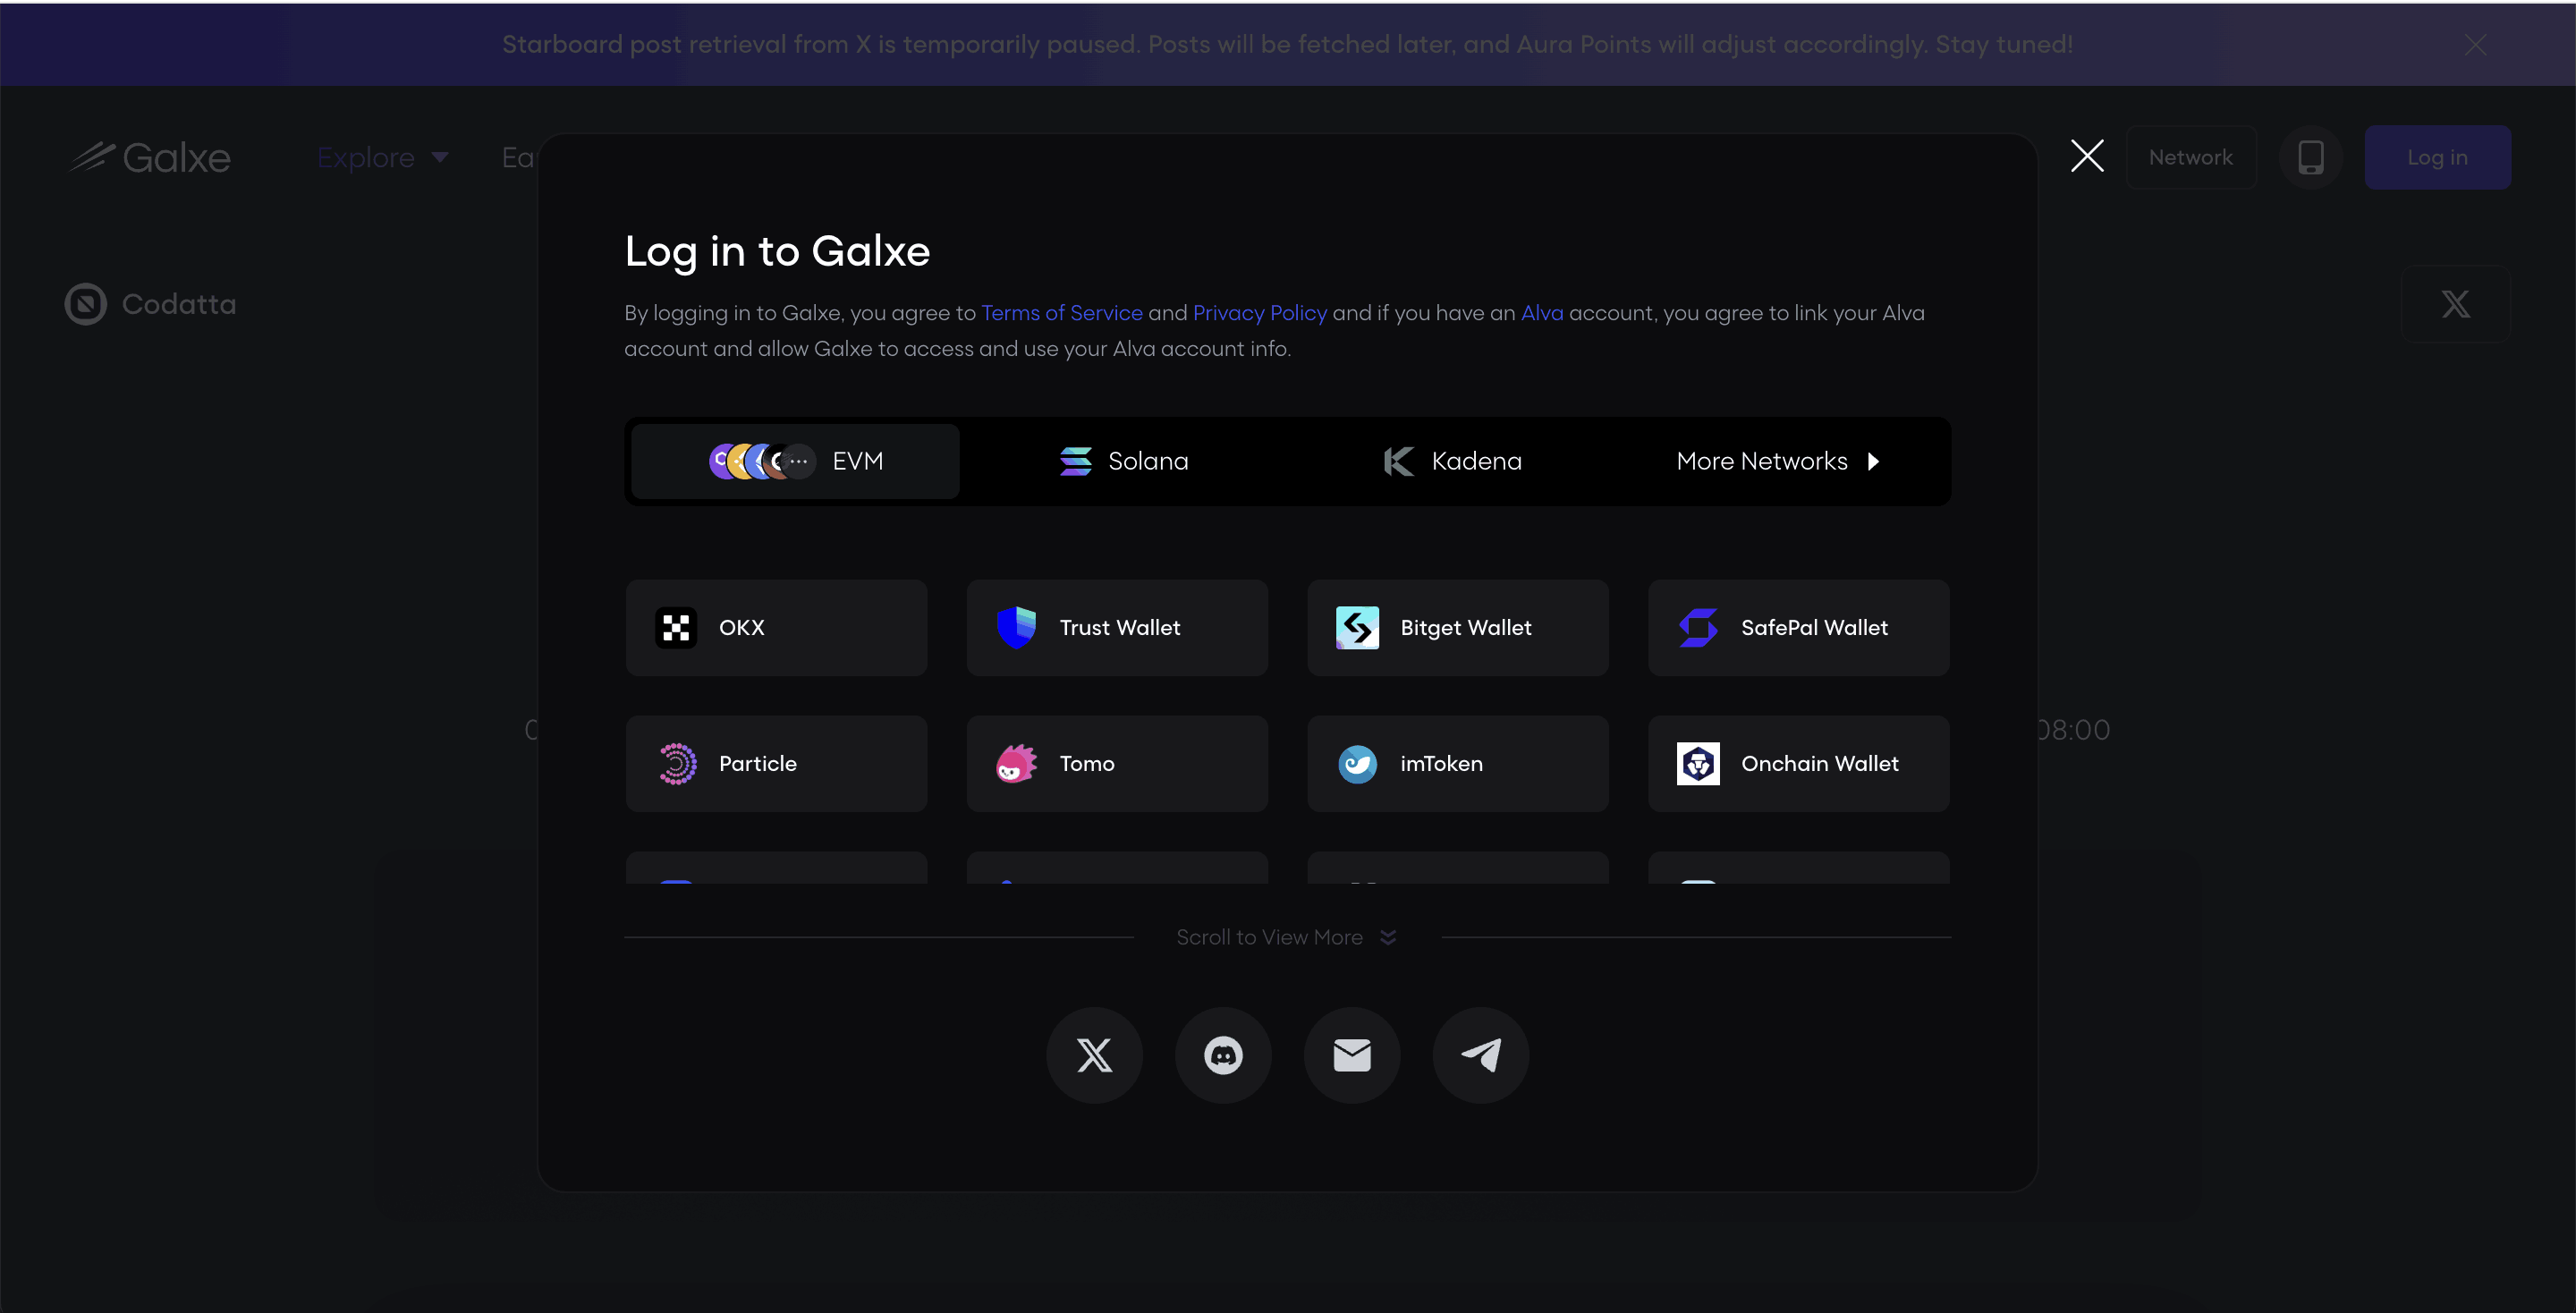Close the login dialog with X

pos(2087,156)
